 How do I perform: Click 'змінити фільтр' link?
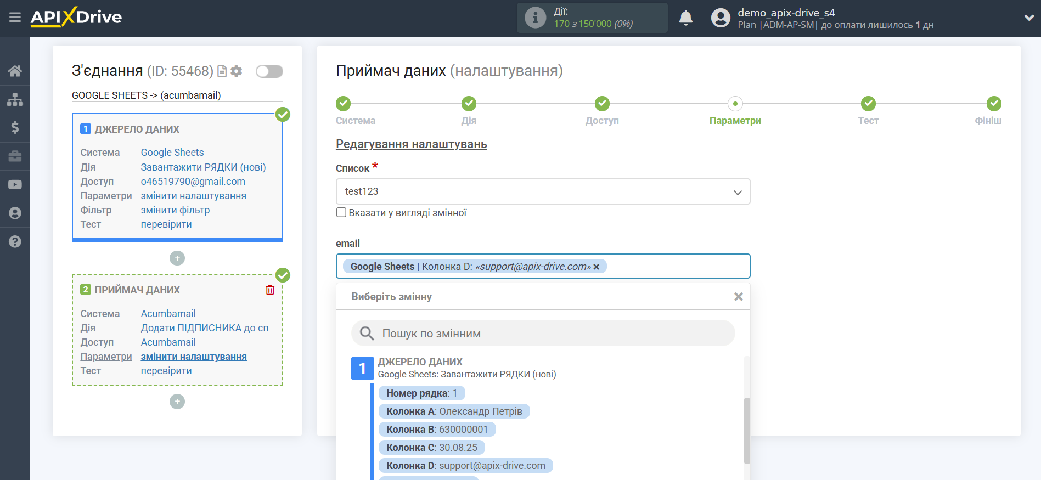click(x=175, y=210)
